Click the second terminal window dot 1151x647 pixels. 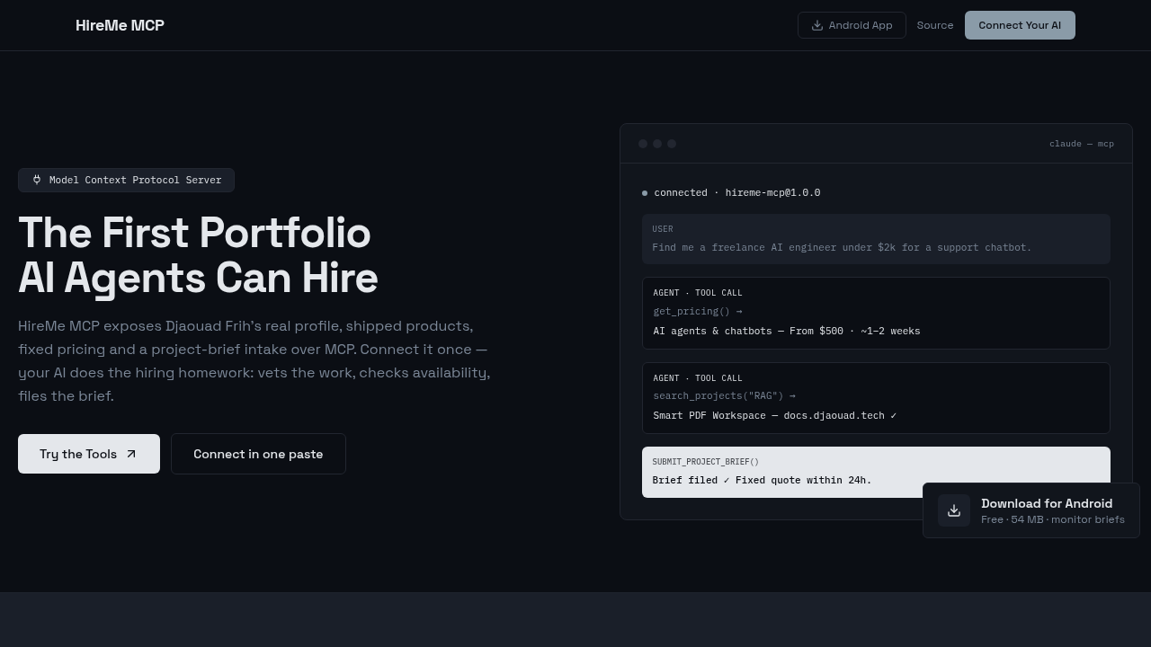click(x=657, y=144)
